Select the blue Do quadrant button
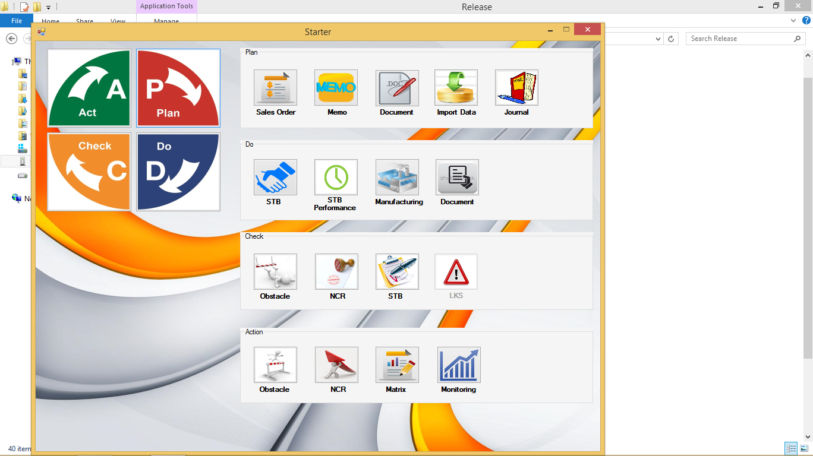813x456 pixels. tap(178, 172)
